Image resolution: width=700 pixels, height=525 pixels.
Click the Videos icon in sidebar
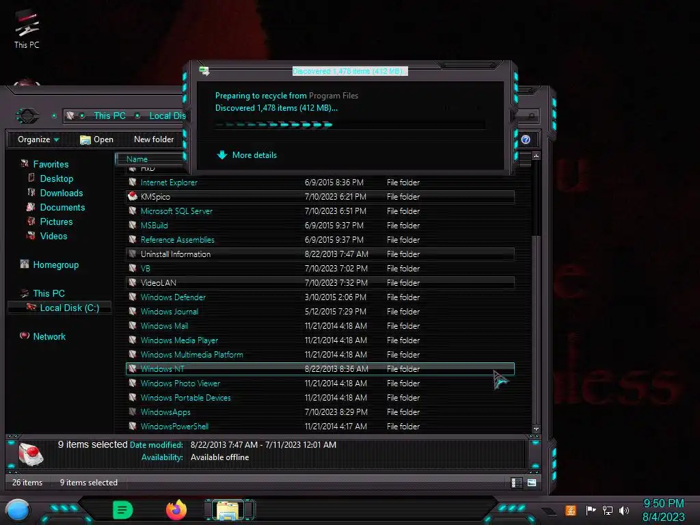(x=31, y=236)
